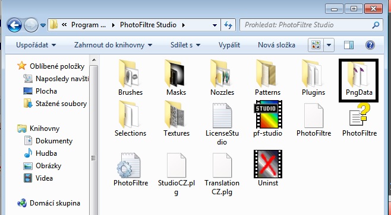Open the Selections folder

[x=130, y=119]
